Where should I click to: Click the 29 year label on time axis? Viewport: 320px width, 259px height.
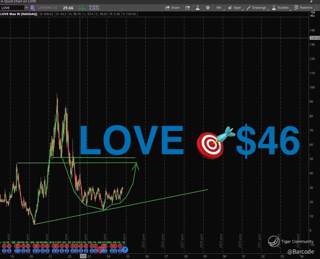coord(205,256)
